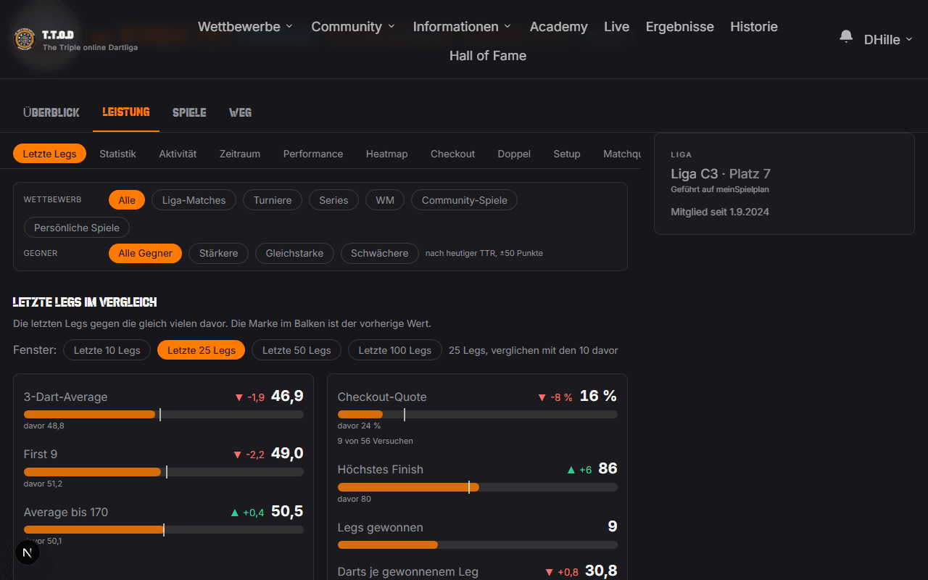Viewport: 928px width, 580px height.
Task: Toggle the Turniere filter
Action: click(273, 200)
